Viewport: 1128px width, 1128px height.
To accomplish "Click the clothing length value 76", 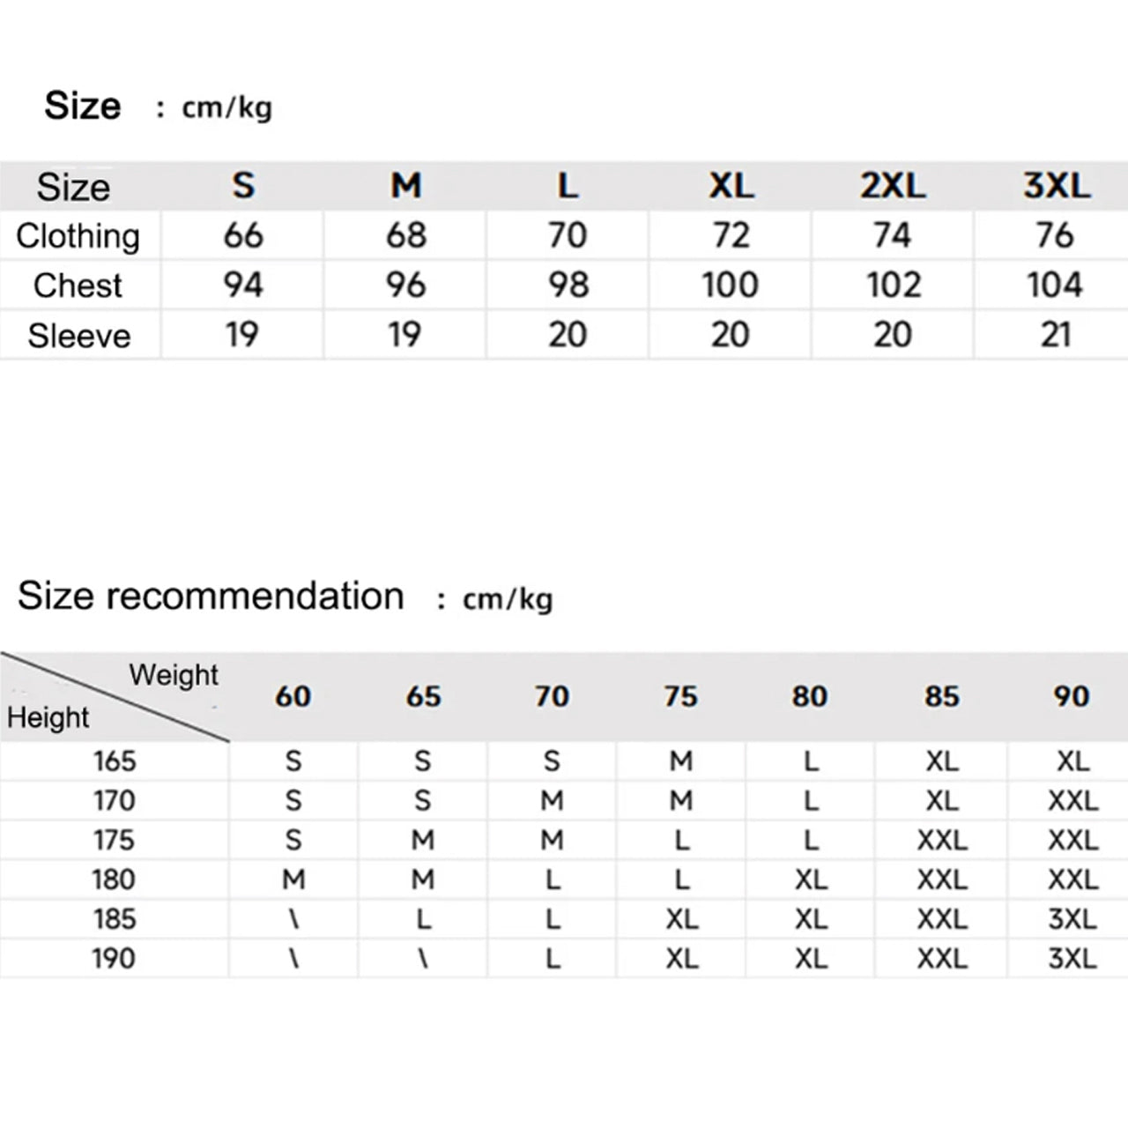I will pyautogui.click(x=1055, y=235).
